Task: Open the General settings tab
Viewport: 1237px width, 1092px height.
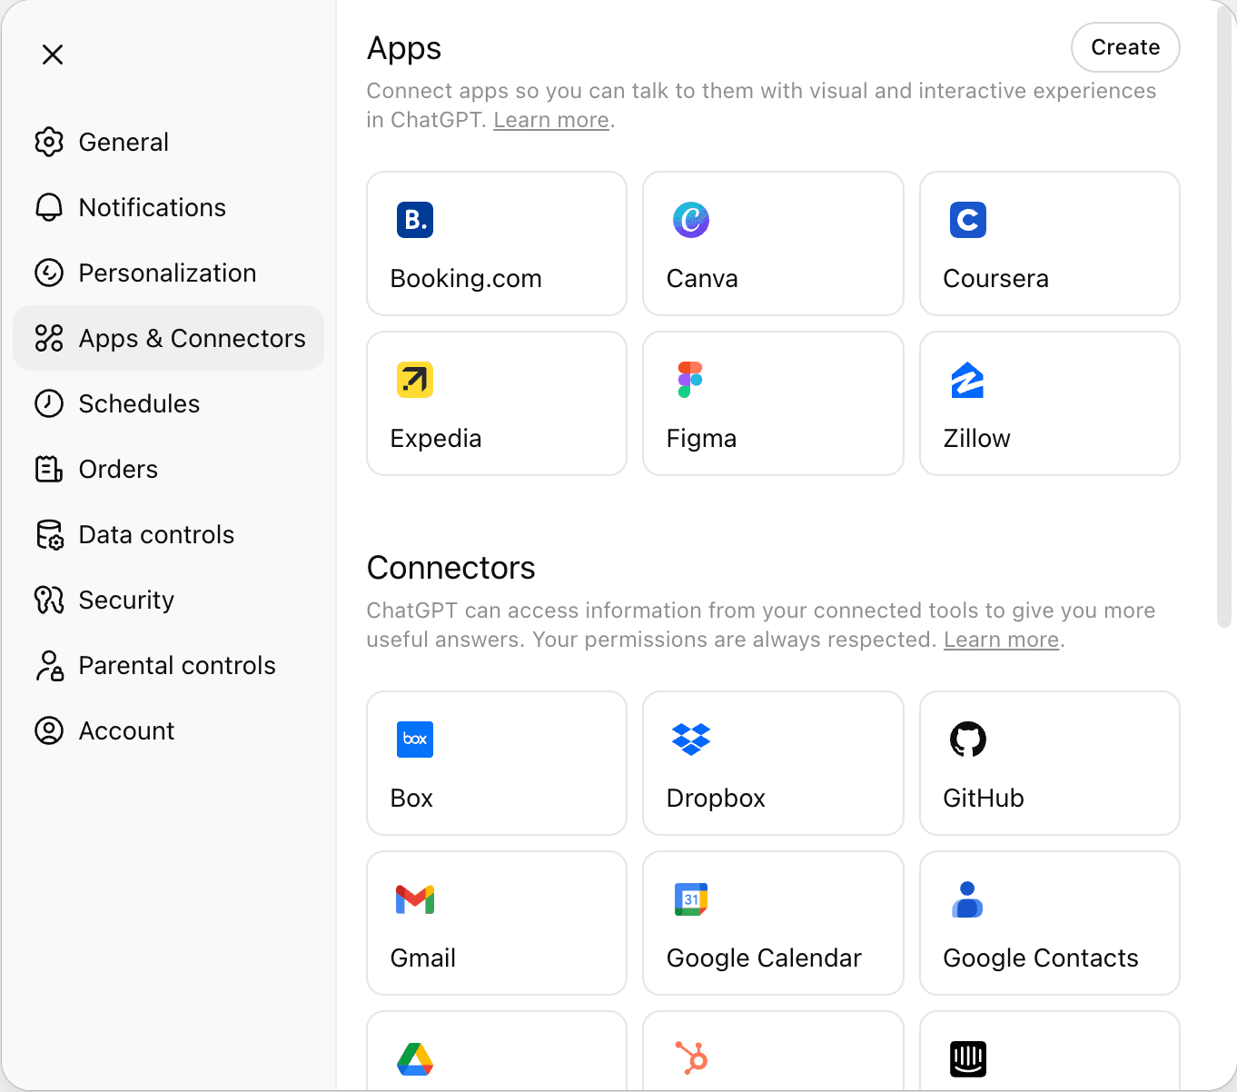Action: pyautogui.click(x=124, y=142)
